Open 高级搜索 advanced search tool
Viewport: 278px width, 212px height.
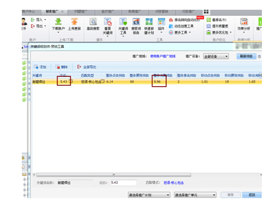[93, 22]
